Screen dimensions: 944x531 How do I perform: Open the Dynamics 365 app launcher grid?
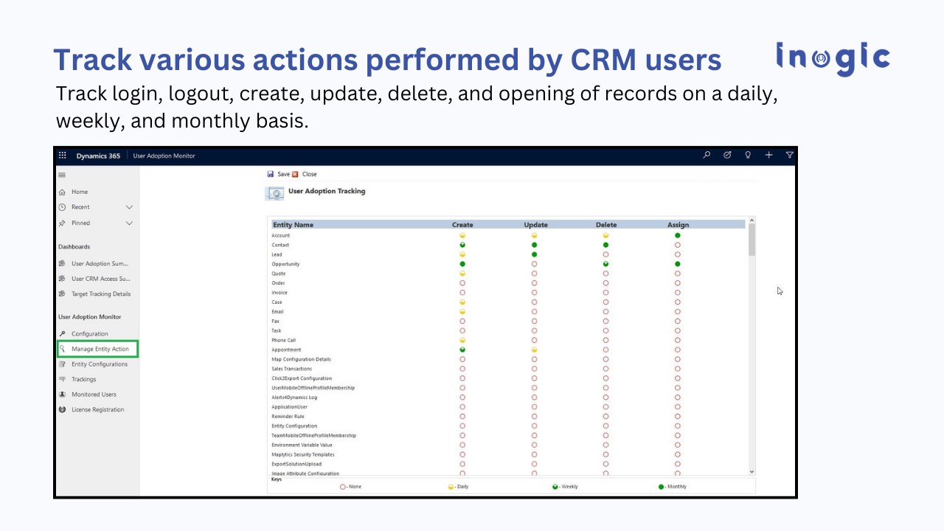click(x=62, y=156)
